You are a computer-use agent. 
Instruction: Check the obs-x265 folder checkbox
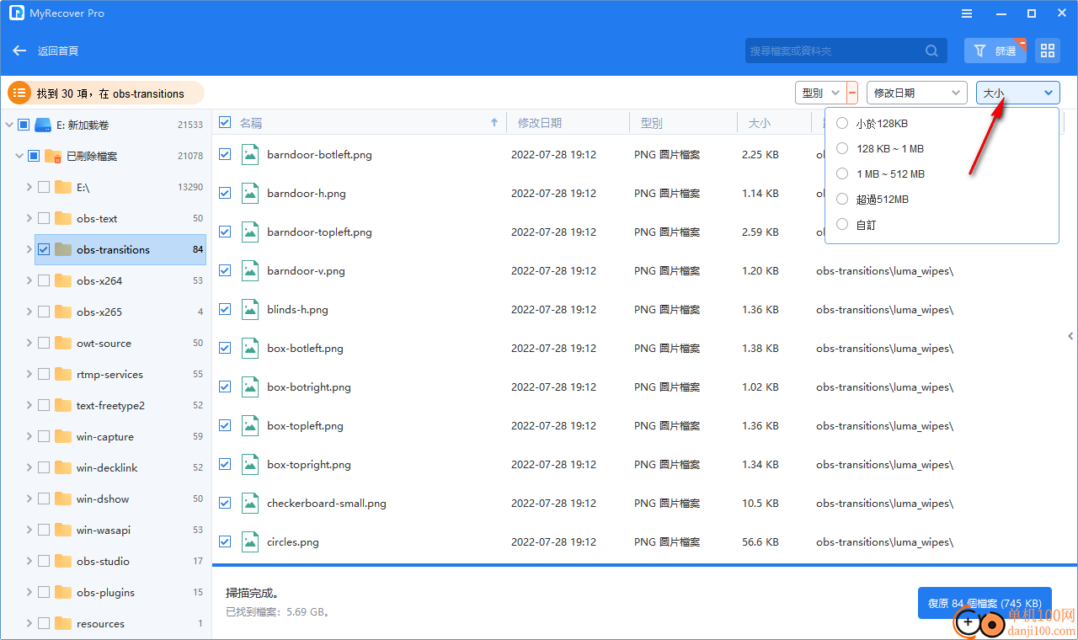point(44,312)
